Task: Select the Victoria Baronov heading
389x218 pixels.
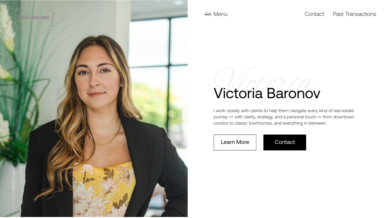Action: 267,93
